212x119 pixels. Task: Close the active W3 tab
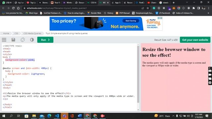108,3
